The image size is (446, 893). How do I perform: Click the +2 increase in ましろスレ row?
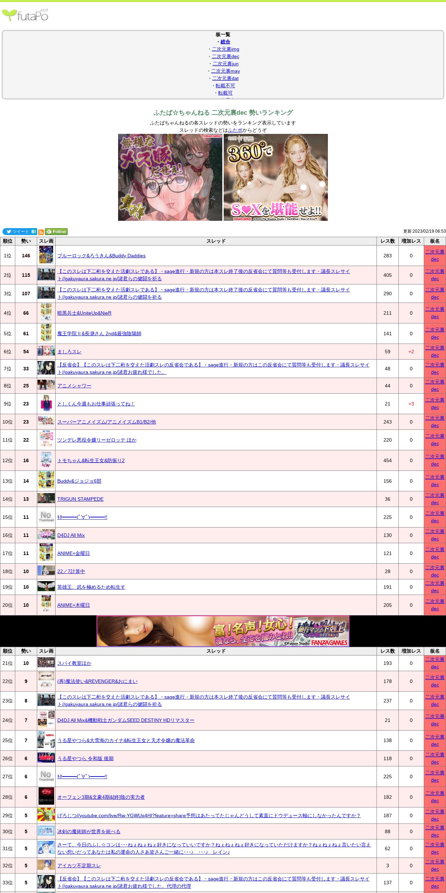tap(411, 352)
